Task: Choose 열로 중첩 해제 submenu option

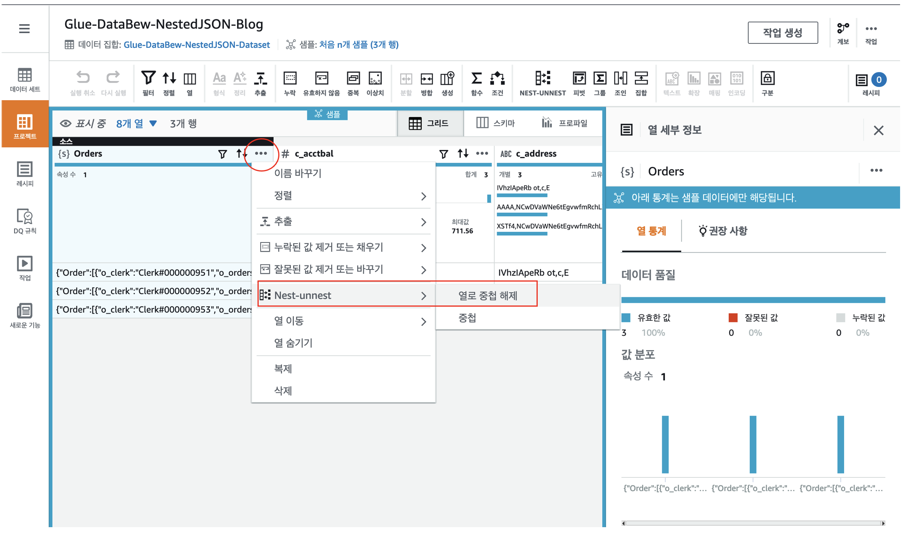Action: pyautogui.click(x=488, y=296)
